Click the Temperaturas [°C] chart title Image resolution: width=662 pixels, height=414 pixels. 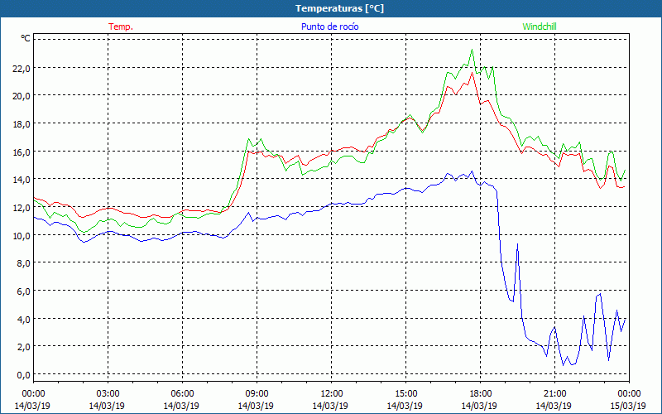pyautogui.click(x=339, y=8)
